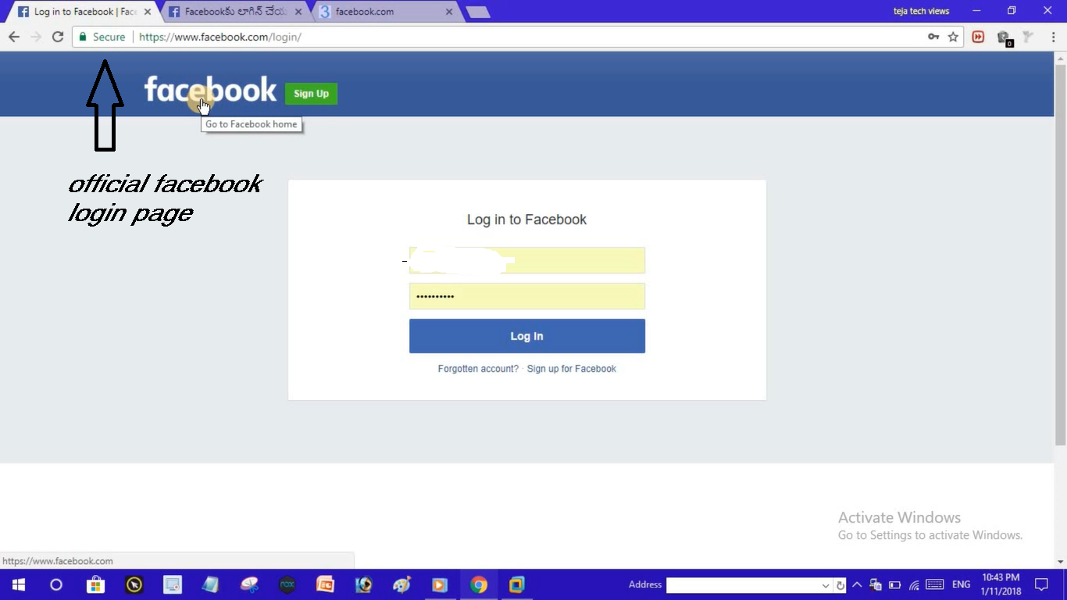Image resolution: width=1067 pixels, height=600 pixels.
Task: Click the green Sign Up button
Action: point(311,94)
